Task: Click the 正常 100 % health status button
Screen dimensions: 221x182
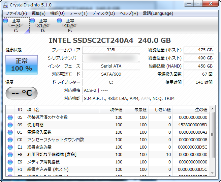Action: (22, 65)
